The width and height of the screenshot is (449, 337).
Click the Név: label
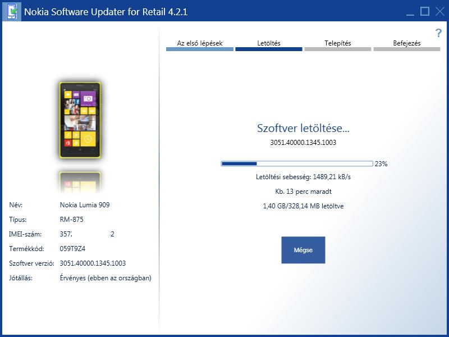point(16,205)
